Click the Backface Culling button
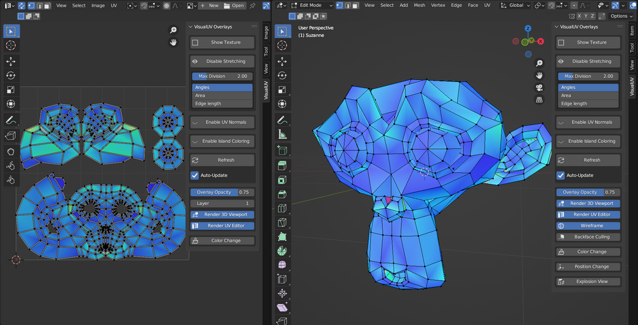638x325 pixels. [588, 237]
